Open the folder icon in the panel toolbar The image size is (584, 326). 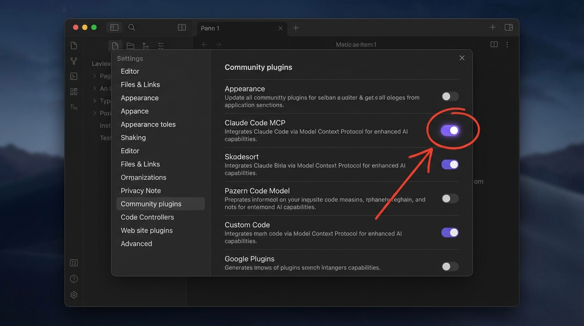[x=130, y=45]
